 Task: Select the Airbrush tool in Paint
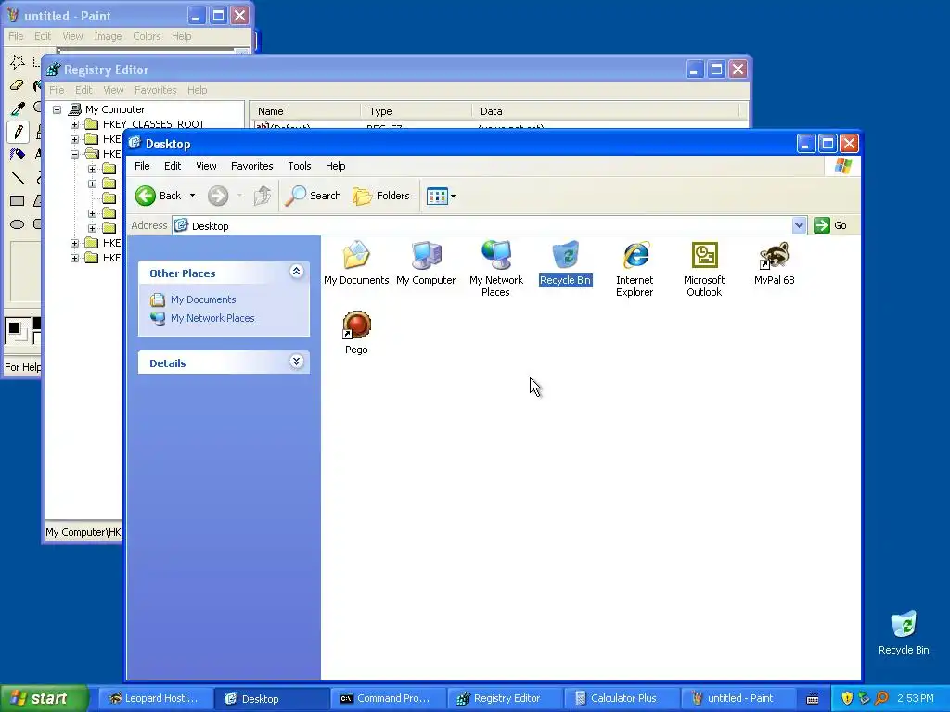tap(18, 155)
